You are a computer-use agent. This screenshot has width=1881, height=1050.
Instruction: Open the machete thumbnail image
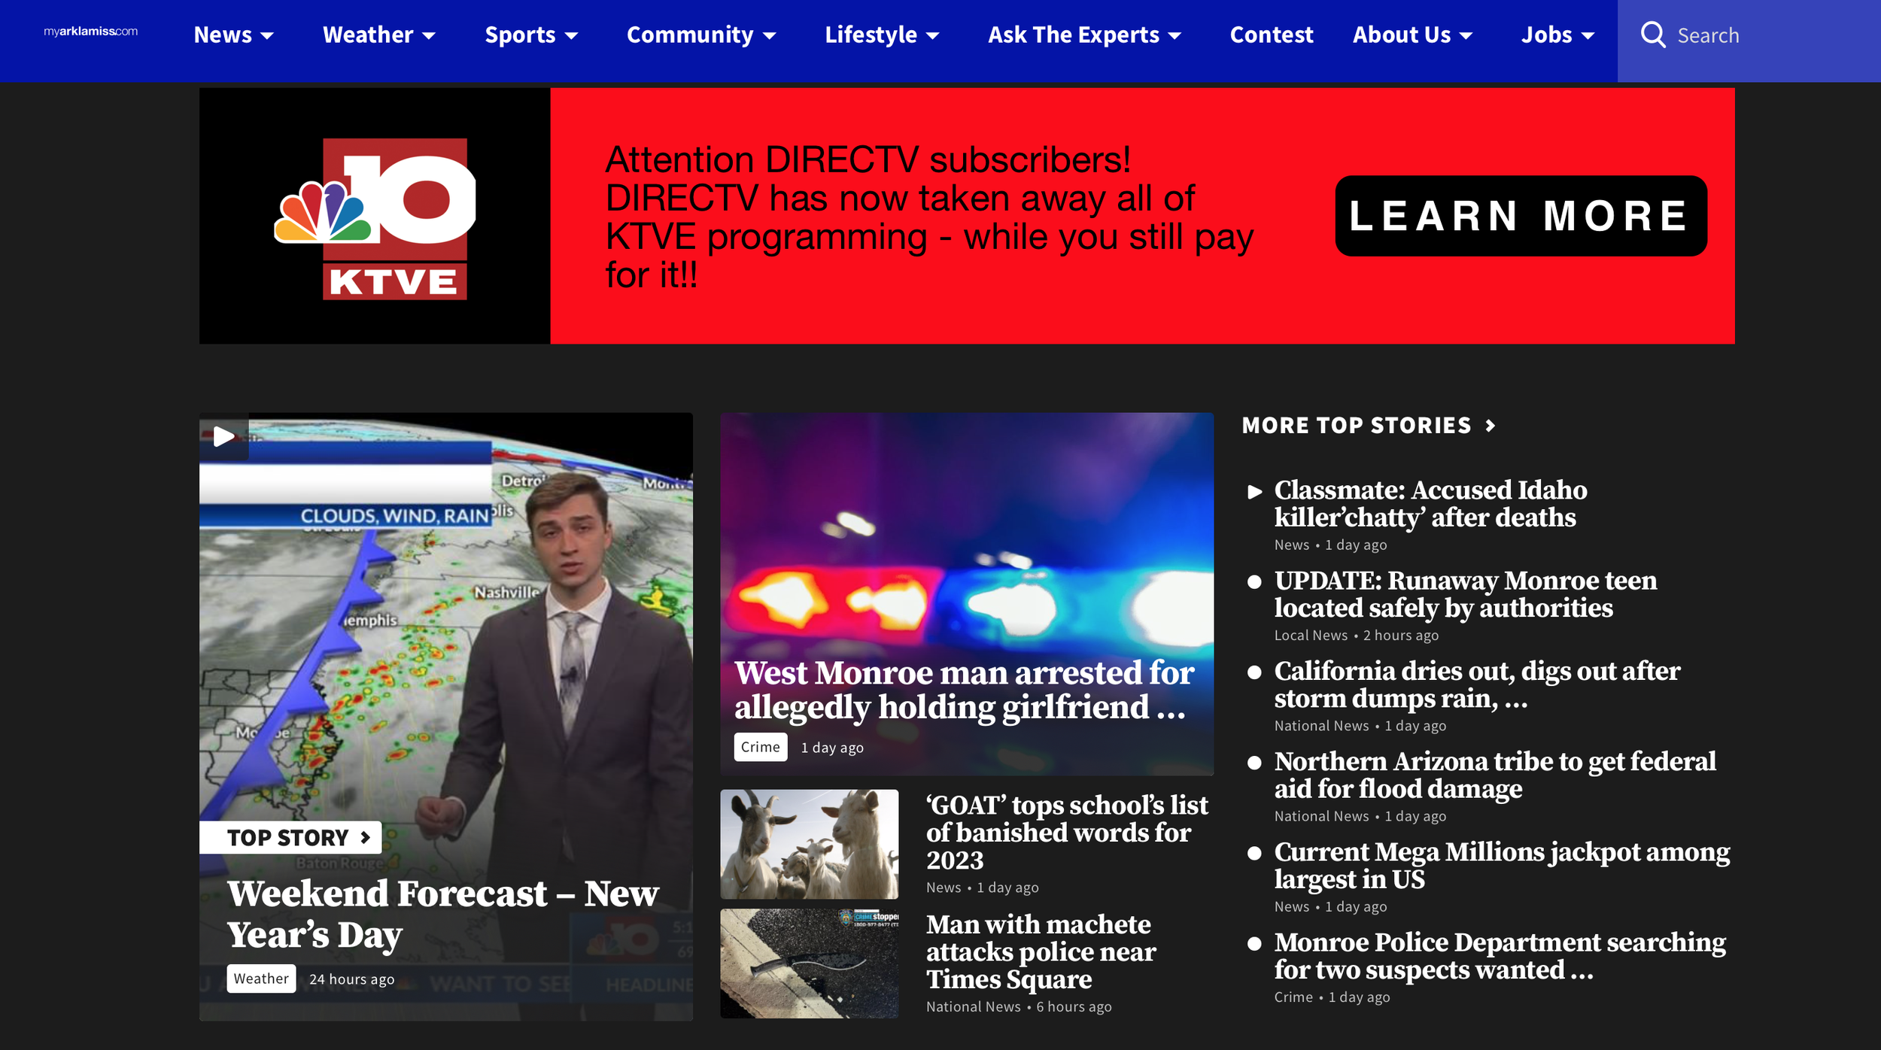coord(809,964)
